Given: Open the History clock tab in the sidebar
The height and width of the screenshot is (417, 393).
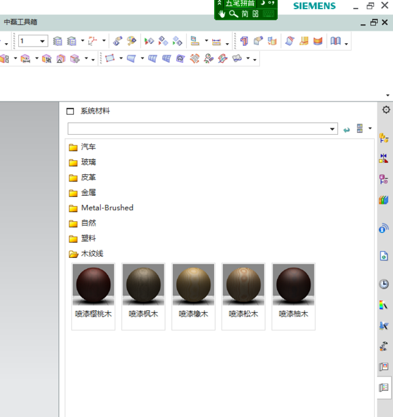Looking at the screenshot, I should click(384, 284).
